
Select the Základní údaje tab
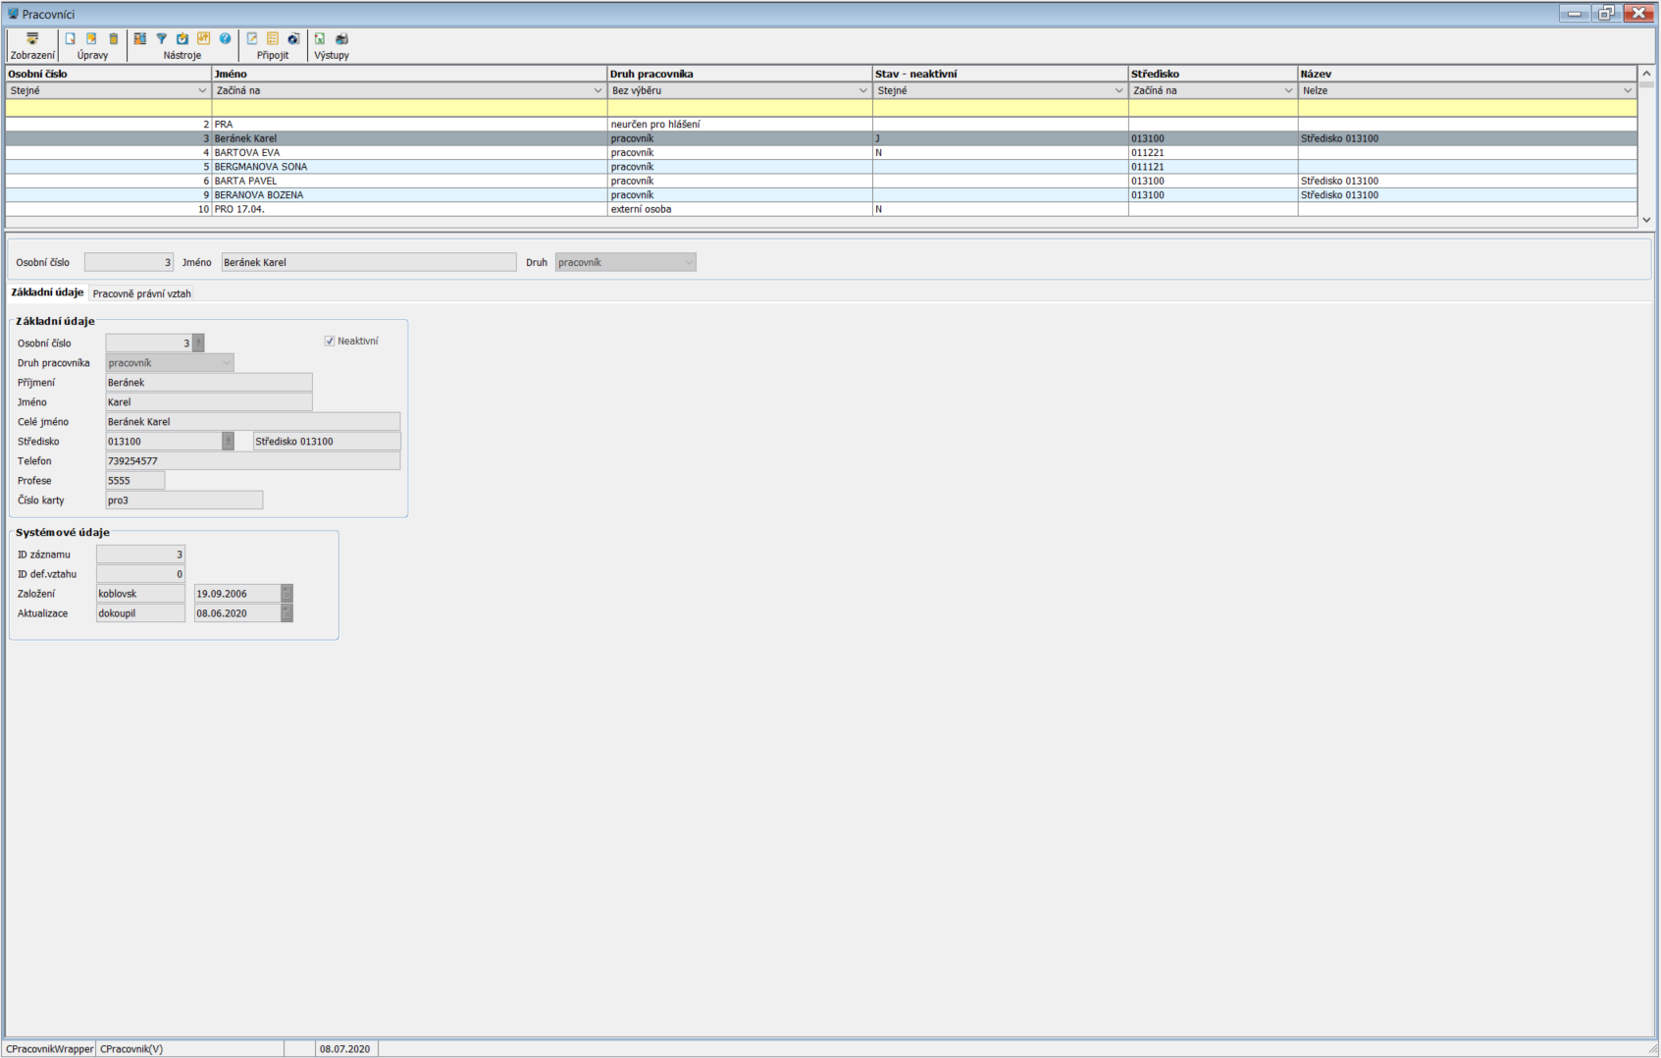pyautogui.click(x=47, y=292)
